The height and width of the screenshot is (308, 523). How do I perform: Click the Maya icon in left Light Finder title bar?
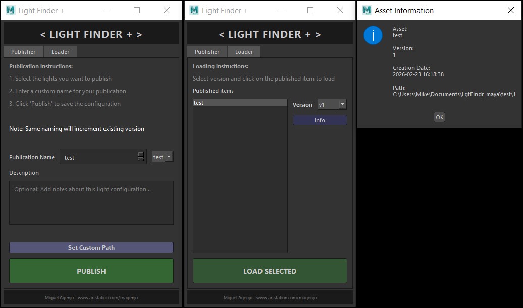coord(9,10)
